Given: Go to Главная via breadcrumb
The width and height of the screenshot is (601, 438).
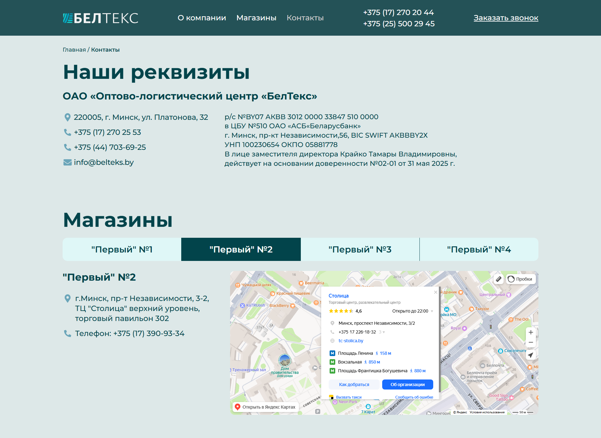Looking at the screenshot, I should click(74, 50).
